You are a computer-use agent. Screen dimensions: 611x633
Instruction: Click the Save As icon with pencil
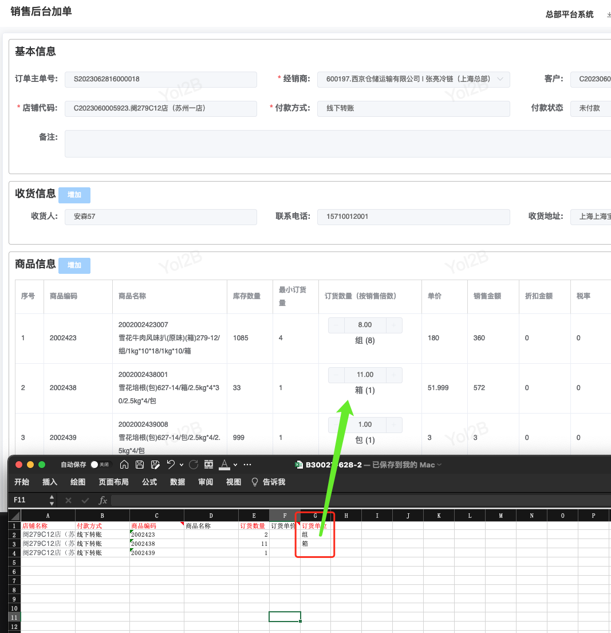pyautogui.click(x=155, y=465)
